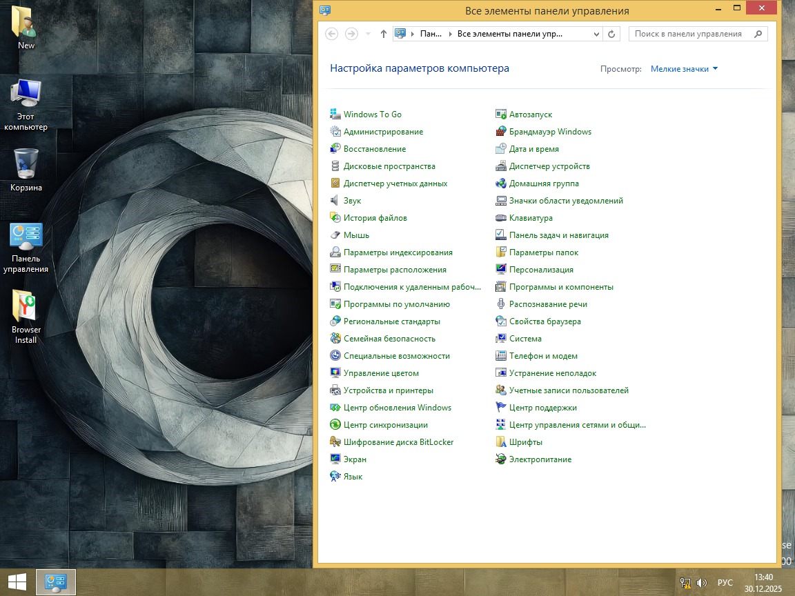Open the Центр обновления Windows link
Screen dimensions: 795x596
click(397, 408)
